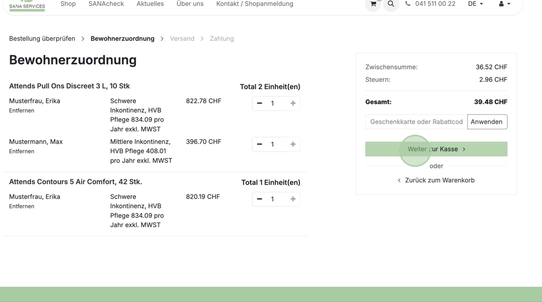The height and width of the screenshot is (302, 542).
Task: Remove Mustermann, Max via Entfernen
Action: tap(21, 151)
